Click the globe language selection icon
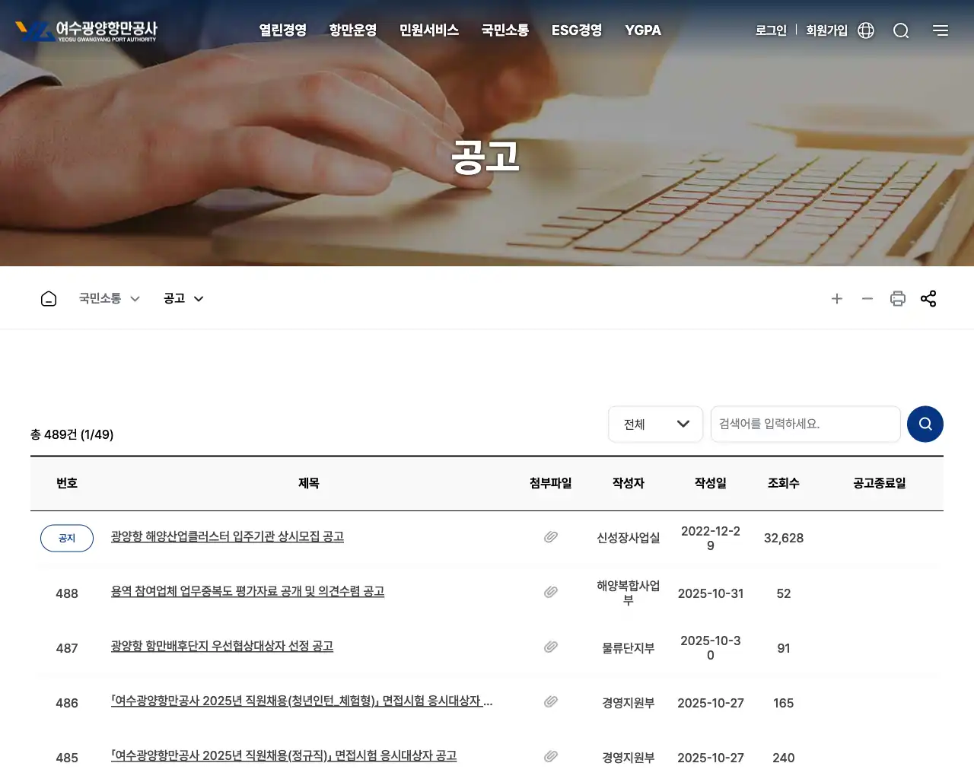Screen dimensions: 974x779 865,30
